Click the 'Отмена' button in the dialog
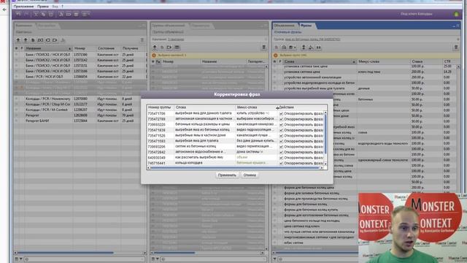The height and width of the screenshot is (263, 467). (250, 175)
